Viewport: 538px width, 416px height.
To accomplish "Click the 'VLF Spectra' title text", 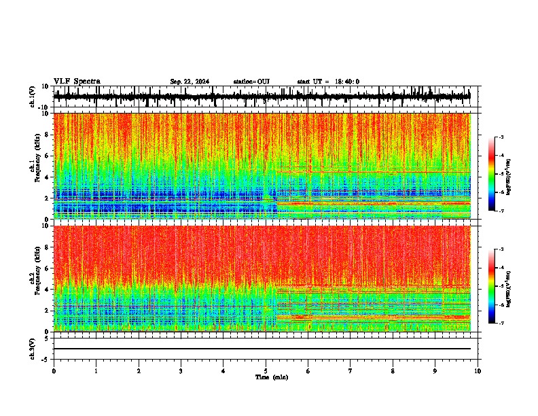I will (77, 82).
